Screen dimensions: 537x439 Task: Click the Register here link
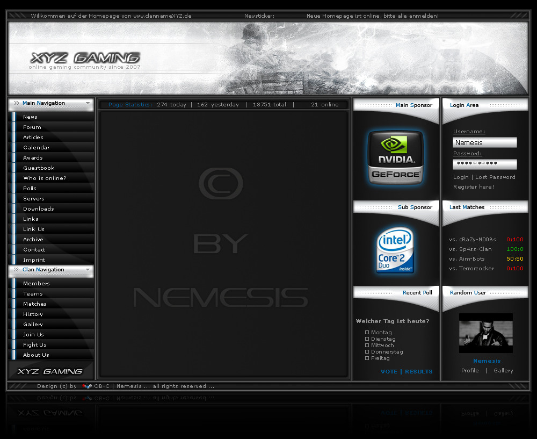point(474,187)
